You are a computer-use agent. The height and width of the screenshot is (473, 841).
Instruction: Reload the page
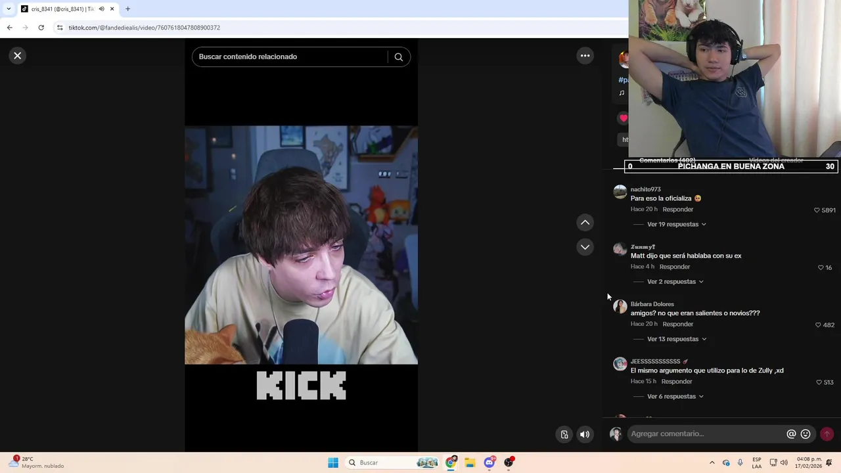(x=41, y=28)
